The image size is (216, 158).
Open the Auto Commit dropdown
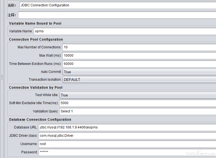click(139, 72)
